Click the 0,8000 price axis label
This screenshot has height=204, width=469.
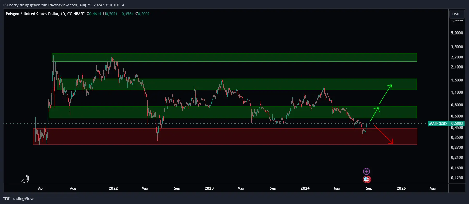[457, 105]
